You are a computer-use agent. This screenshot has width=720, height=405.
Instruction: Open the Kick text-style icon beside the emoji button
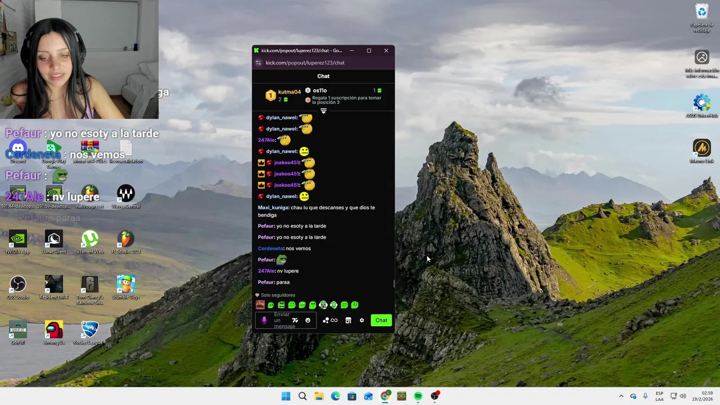(x=295, y=320)
